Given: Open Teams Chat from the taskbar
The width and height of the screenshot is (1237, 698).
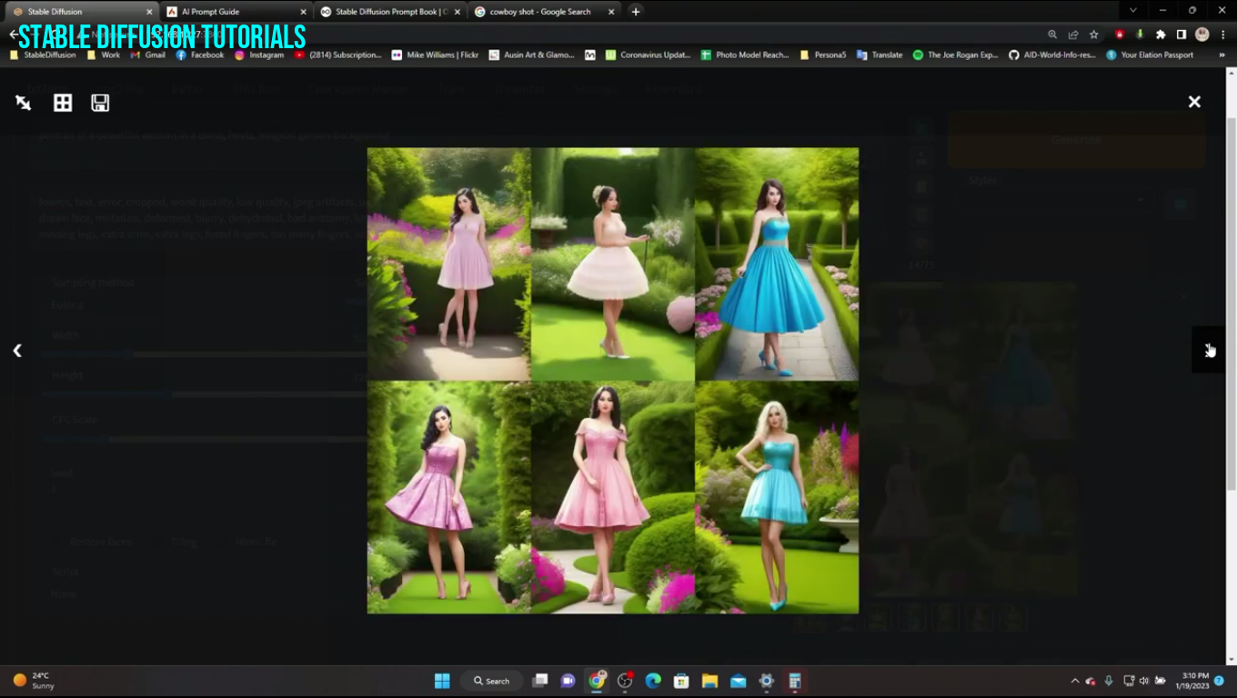Looking at the screenshot, I should [568, 681].
